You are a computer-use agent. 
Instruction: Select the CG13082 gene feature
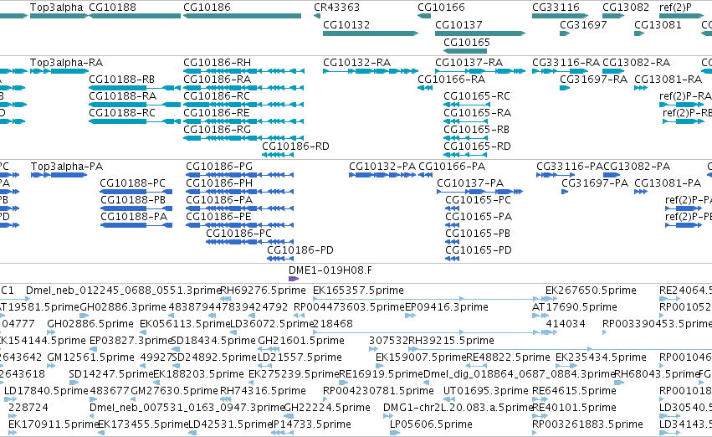tap(613, 16)
